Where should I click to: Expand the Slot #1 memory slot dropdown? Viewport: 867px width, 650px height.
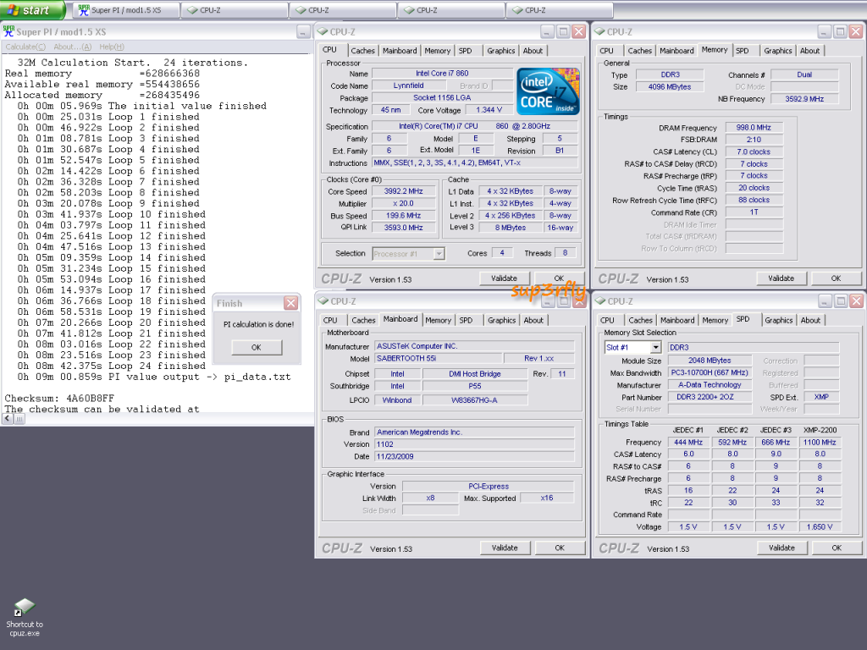click(655, 348)
